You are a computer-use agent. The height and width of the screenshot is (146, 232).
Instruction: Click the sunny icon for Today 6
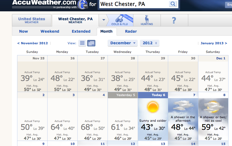pos(153,107)
